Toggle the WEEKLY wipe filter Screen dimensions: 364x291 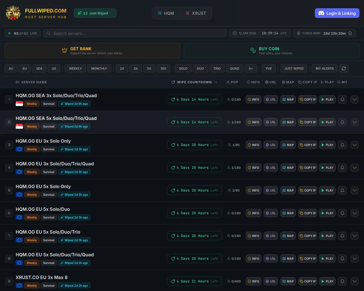point(75,68)
